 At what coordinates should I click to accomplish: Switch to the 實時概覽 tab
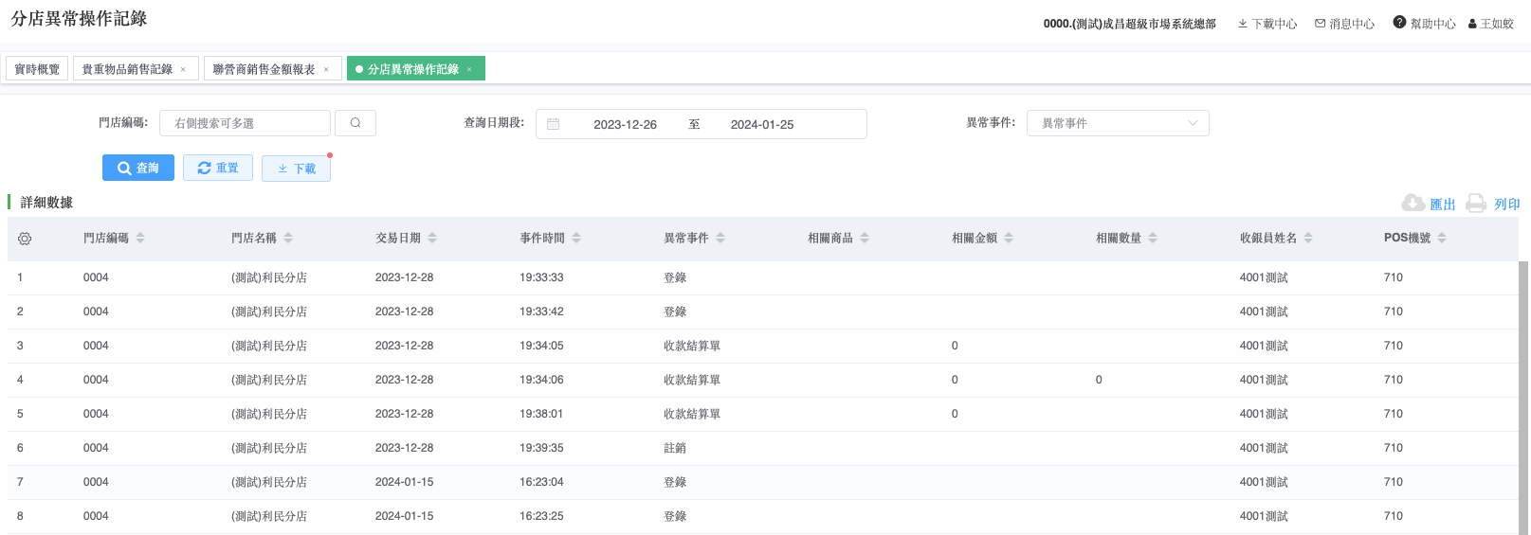click(37, 69)
